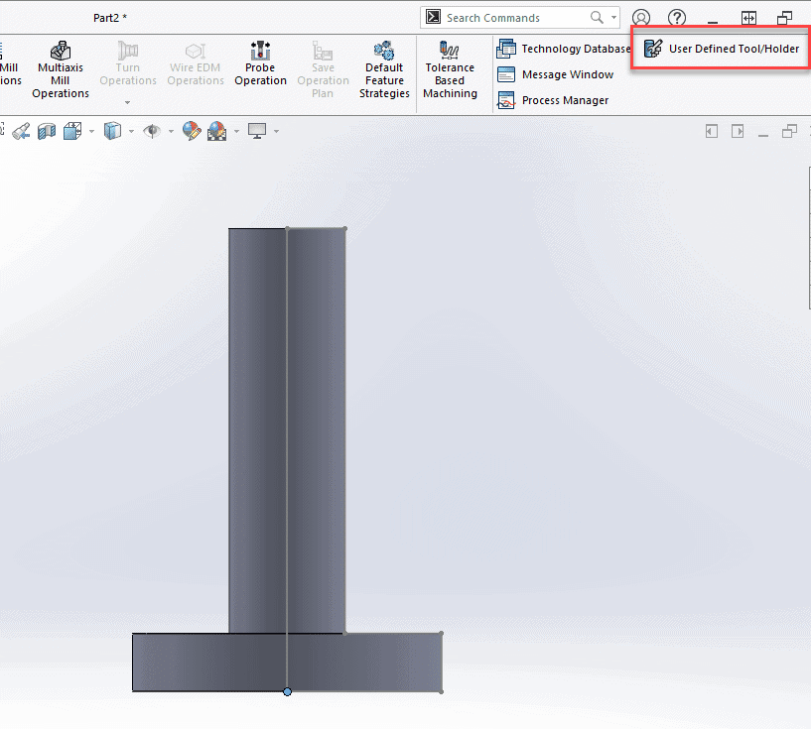This screenshot has height=729, width=811.
Task: Open the Help question mark menu
Action: (x=677, y=18)
